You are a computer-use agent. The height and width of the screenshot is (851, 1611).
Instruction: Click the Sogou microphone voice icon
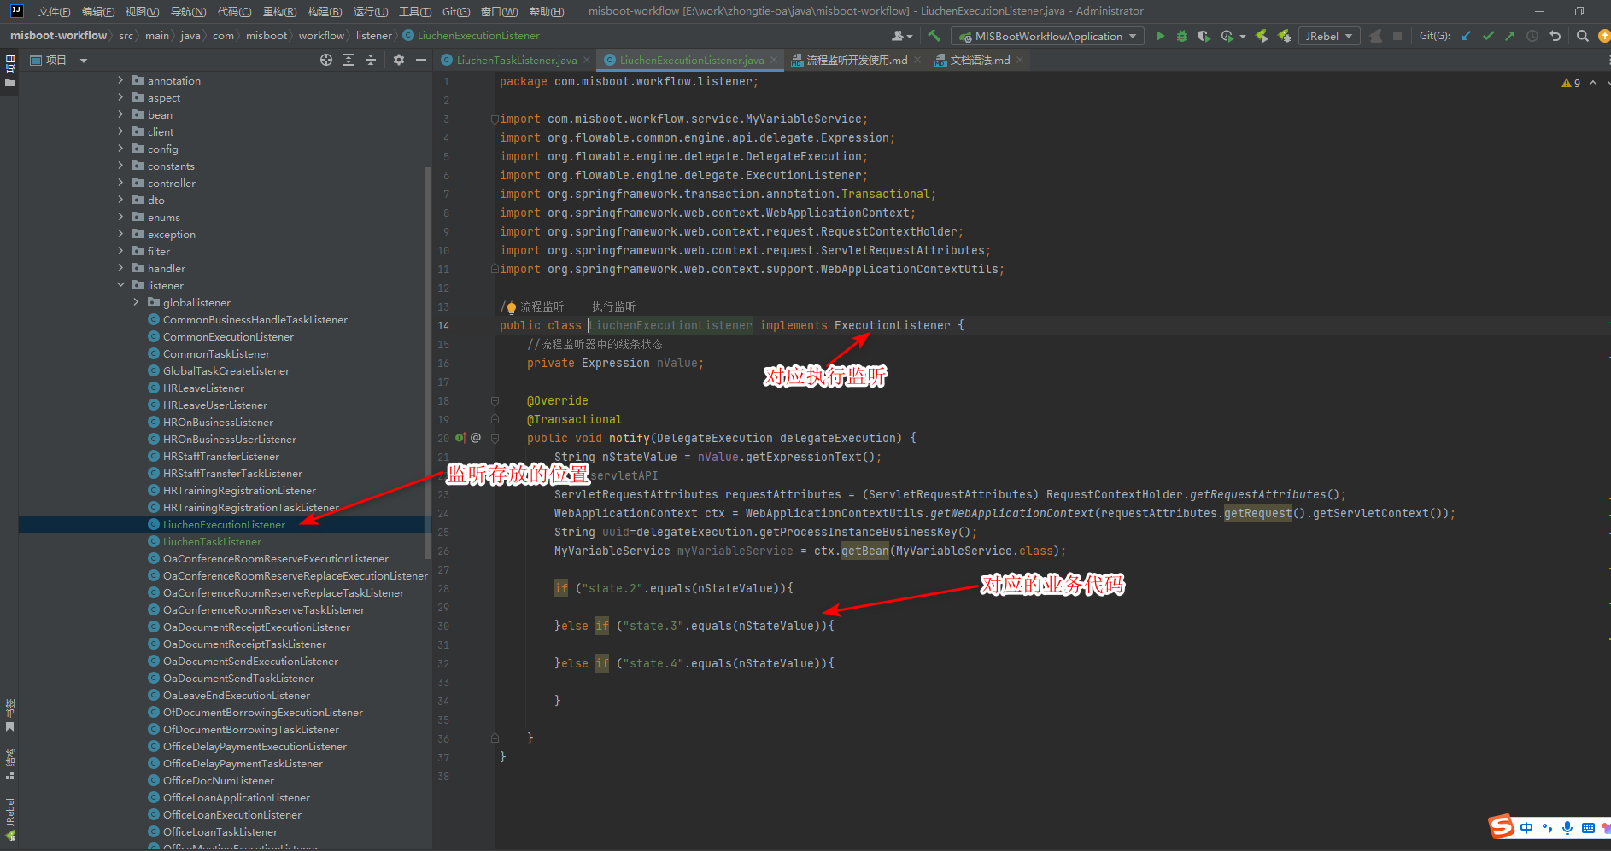(1567, 828)
